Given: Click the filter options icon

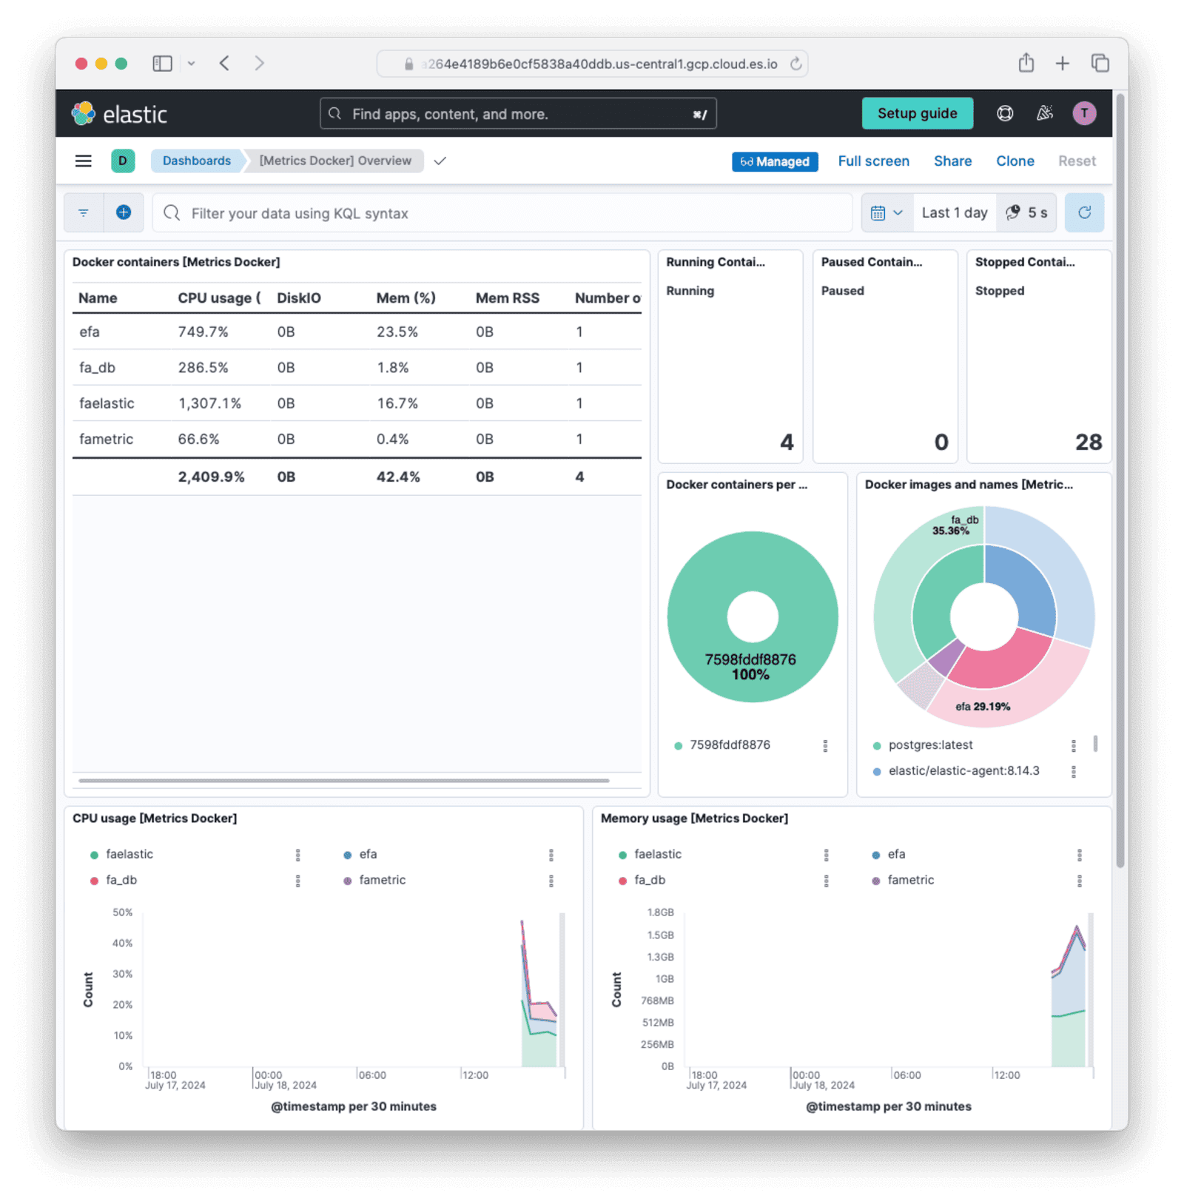Looking at the screenshot, I should coord(84,213).
